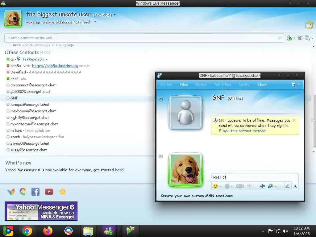Open the YouTube icon in bottom bar
Viewport: 316px width, 237px height.
coord(49,192)
